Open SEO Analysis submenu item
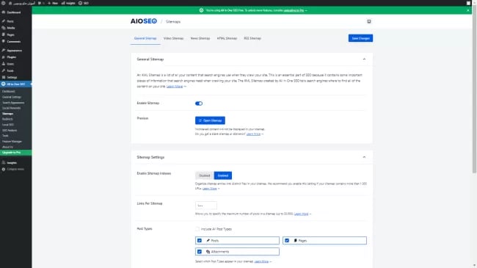 (10, 131)
